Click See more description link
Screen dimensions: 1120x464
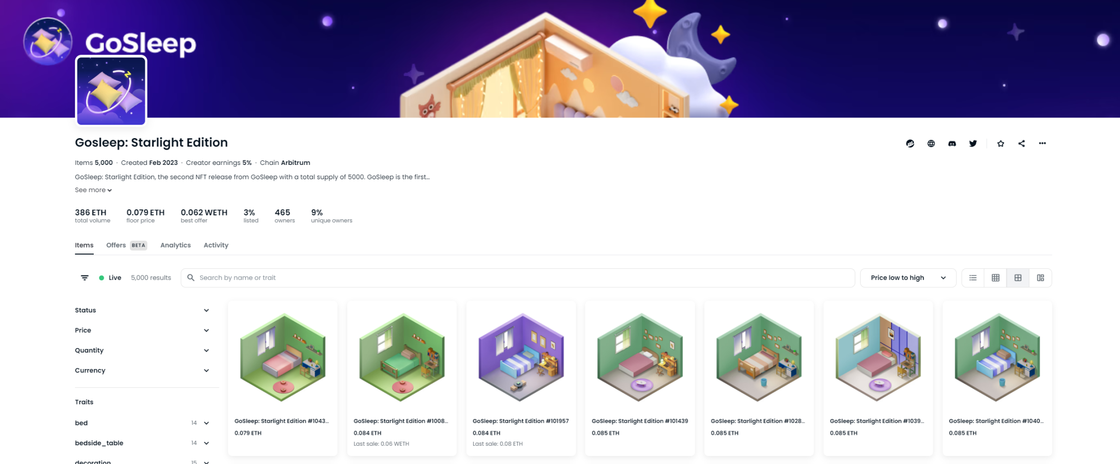point(93,190)
